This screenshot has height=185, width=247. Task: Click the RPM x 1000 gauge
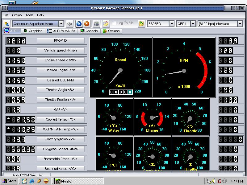click(x=184, y=68)
